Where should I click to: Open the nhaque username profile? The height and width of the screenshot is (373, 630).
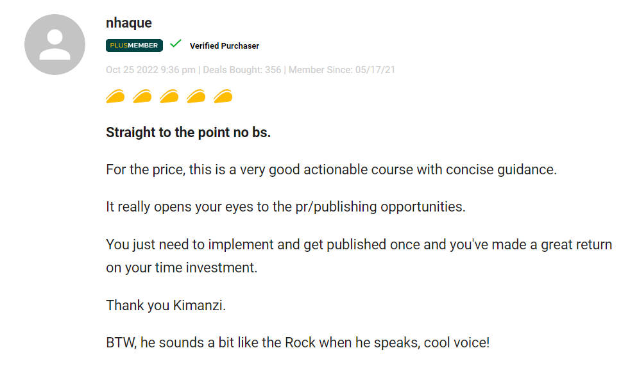[128, 23]
